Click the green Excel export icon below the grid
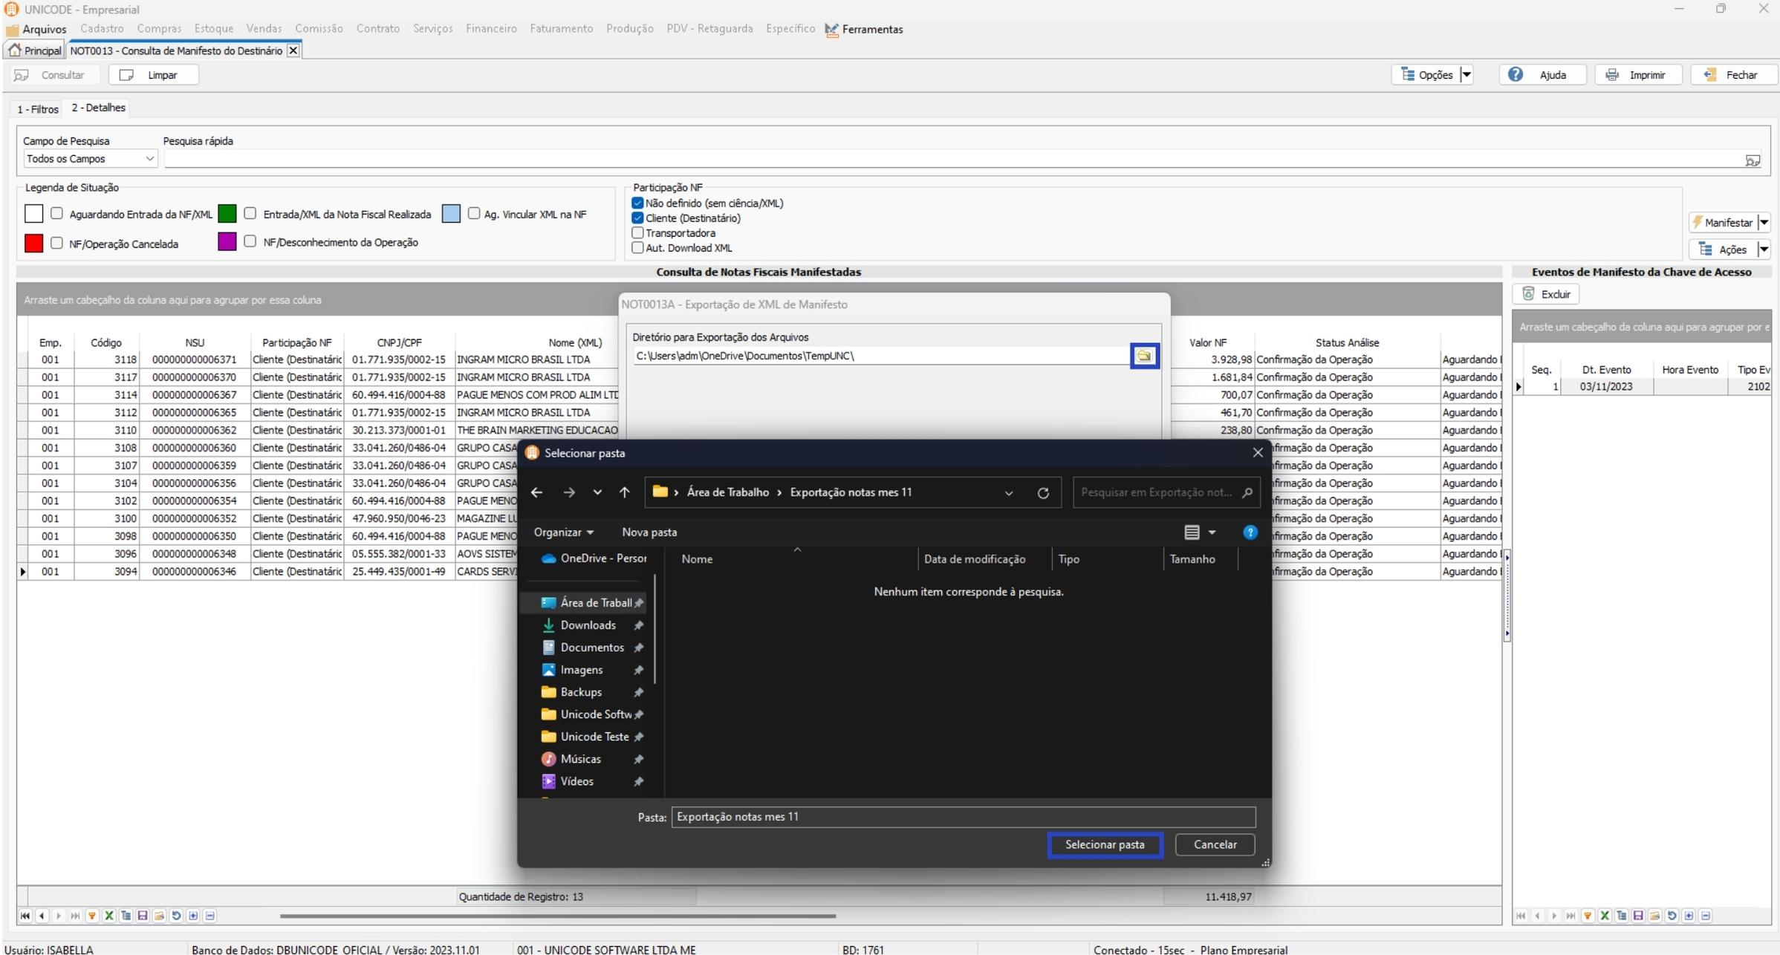 pyautogui.click(x=109, y=916)
